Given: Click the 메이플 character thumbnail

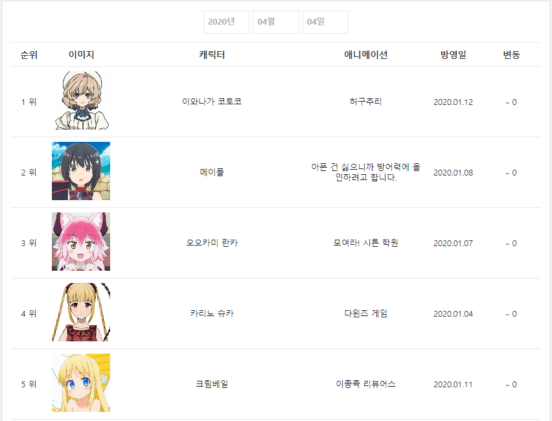Looking at the screenshot, I should [81, 171].
